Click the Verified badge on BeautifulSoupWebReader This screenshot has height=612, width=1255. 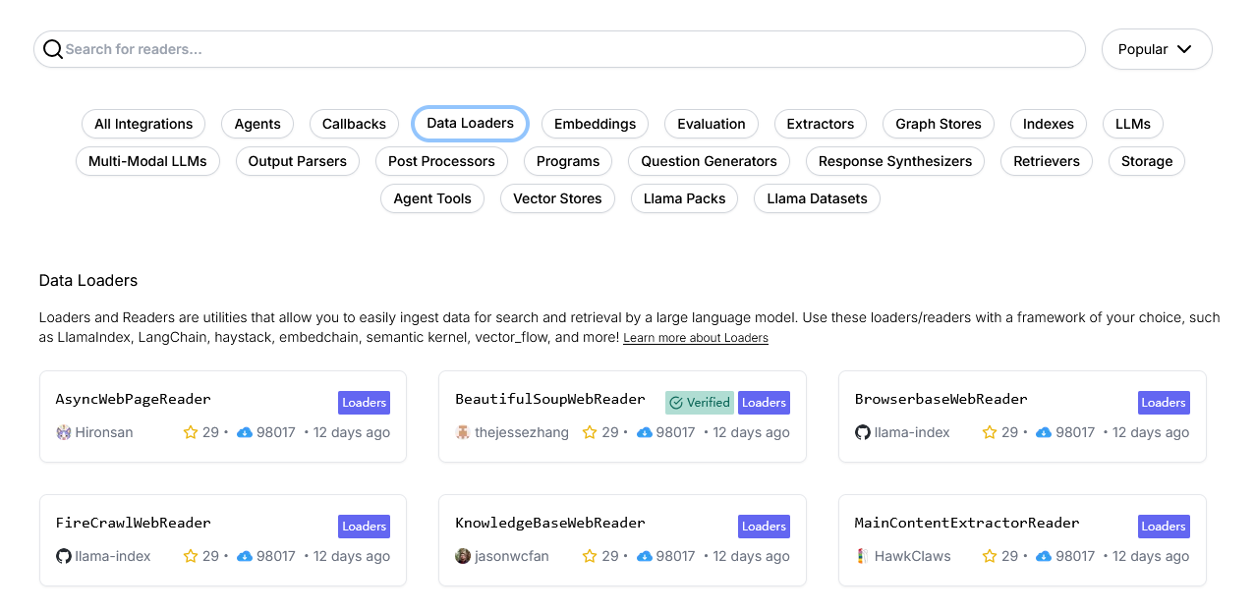click(x=700, y=403)
